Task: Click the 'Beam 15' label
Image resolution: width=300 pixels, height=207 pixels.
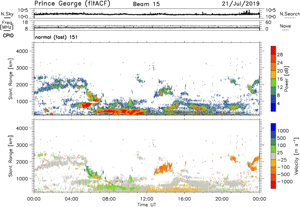Action: point(146,4)
